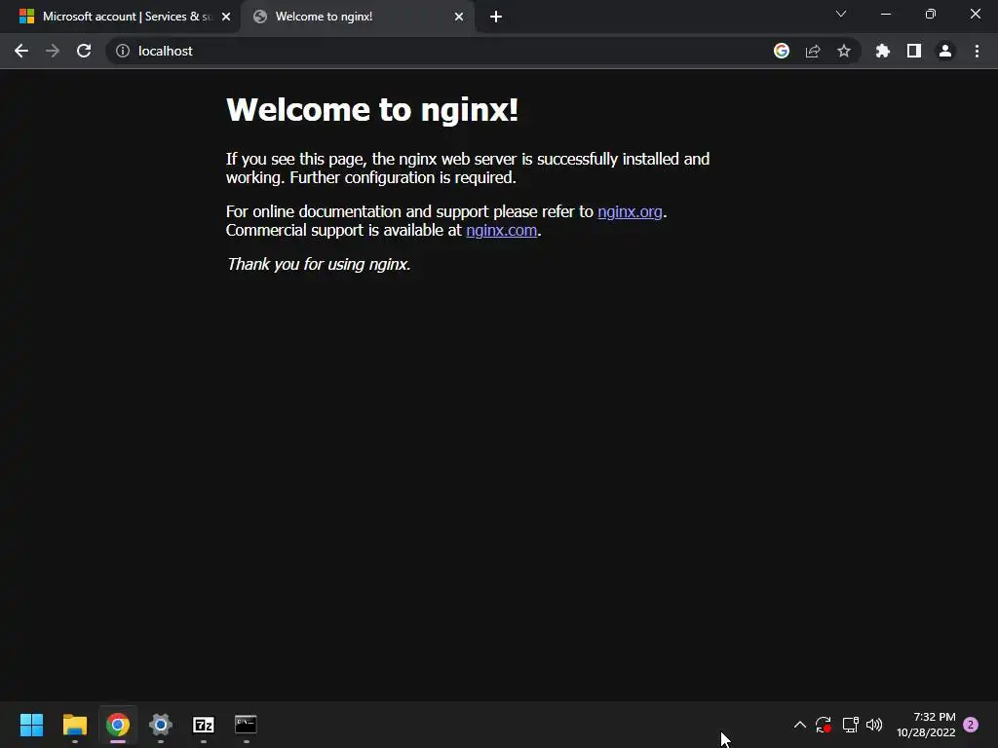Close the Welcome to nginx! tab
The width and height of the screenshot is (998, 748).
[x=459, y=17]
